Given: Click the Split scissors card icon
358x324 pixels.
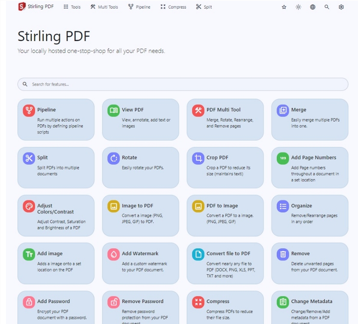Looking at the screenshot, I should 29,158.
